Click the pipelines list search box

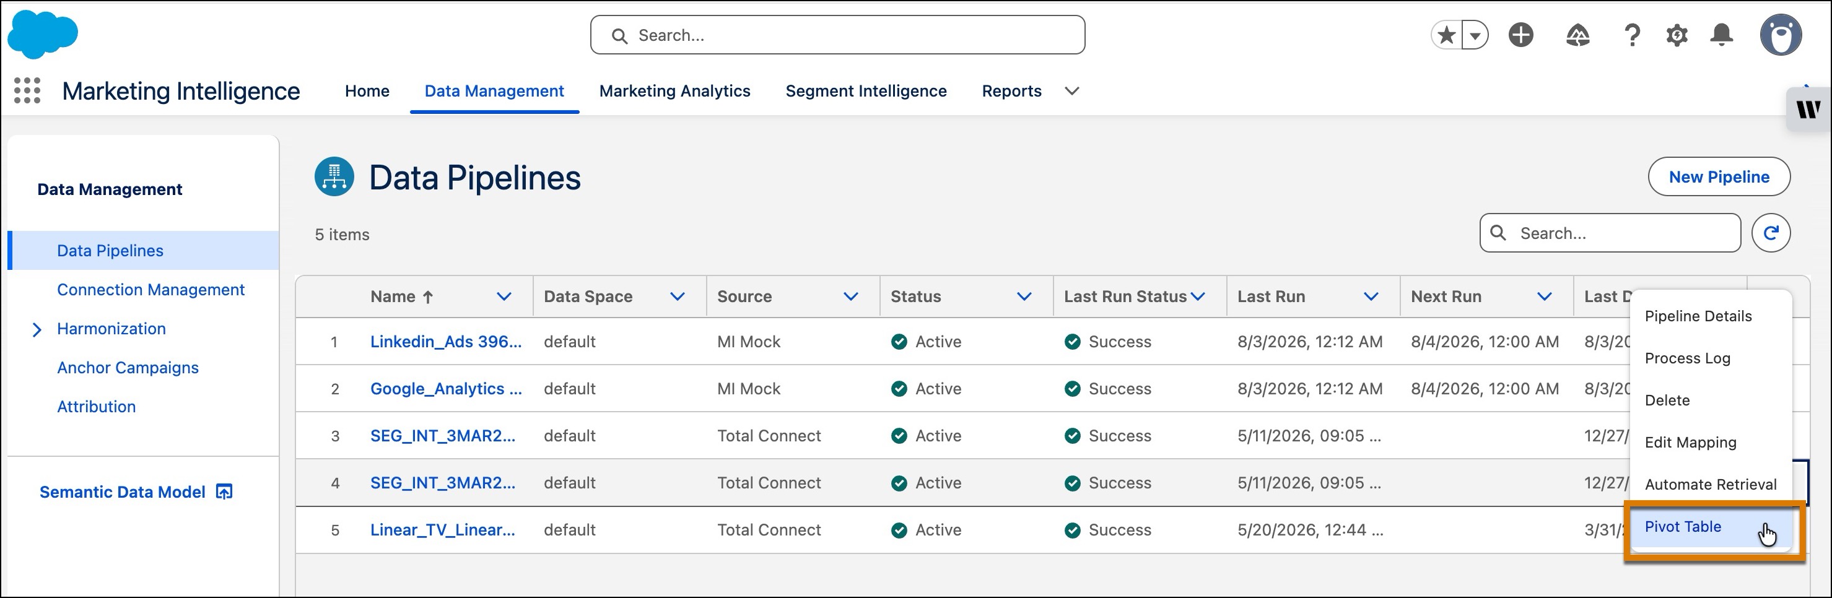(x=1610, y=233)
